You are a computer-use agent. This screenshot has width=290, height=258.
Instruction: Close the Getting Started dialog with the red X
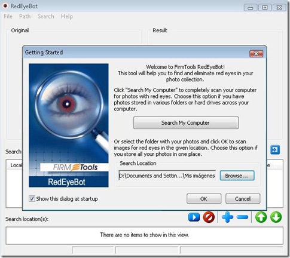257,54
